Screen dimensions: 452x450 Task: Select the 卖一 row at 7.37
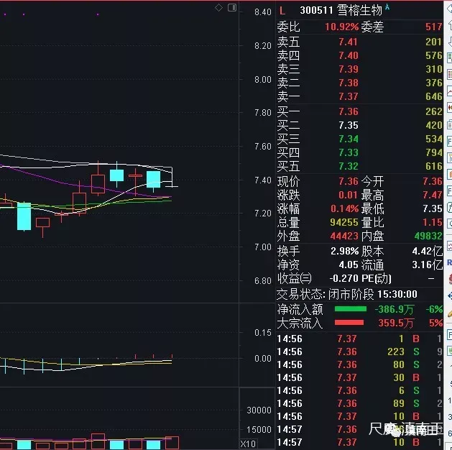pyautogui.click(x=359, y=96)
